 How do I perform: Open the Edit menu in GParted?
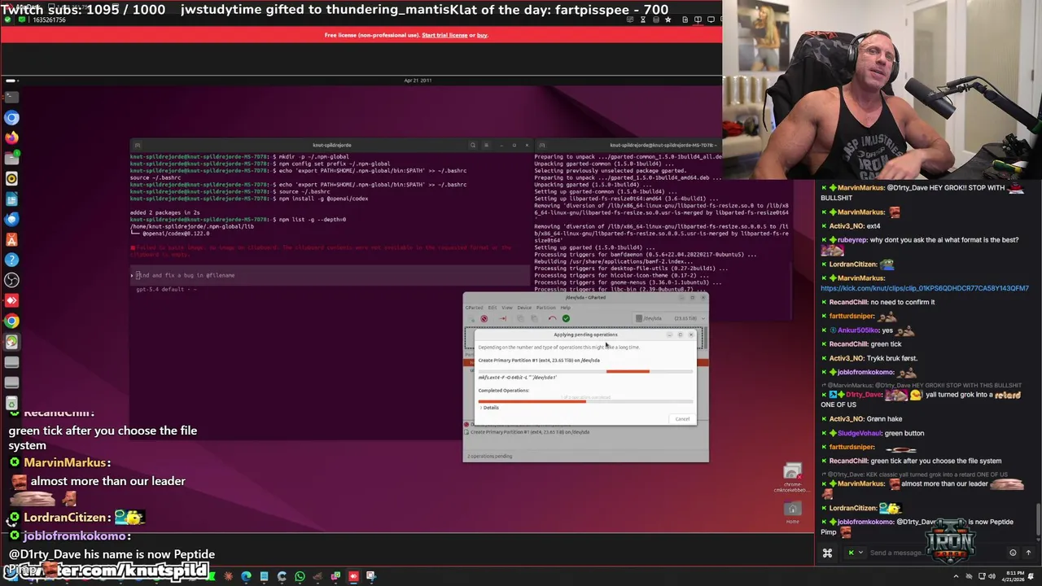[493, 308]
